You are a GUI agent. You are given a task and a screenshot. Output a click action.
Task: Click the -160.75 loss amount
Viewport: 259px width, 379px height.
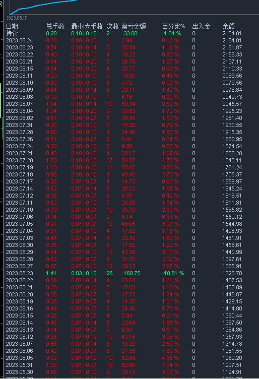click(x=131, y=273)
